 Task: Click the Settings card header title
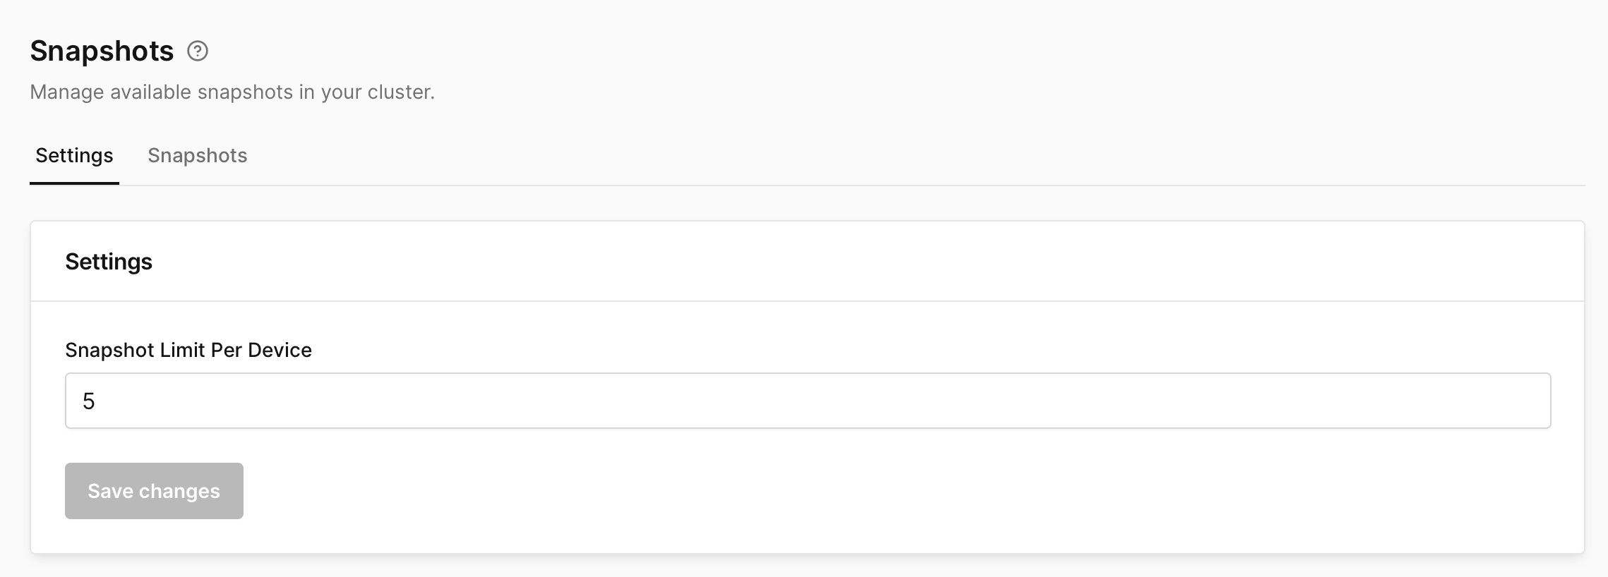(109, 262)
